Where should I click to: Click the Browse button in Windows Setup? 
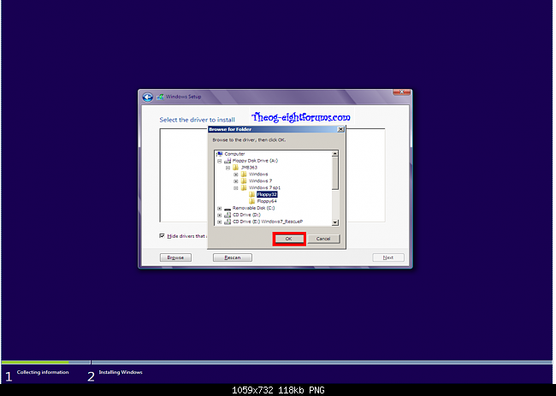175,257
